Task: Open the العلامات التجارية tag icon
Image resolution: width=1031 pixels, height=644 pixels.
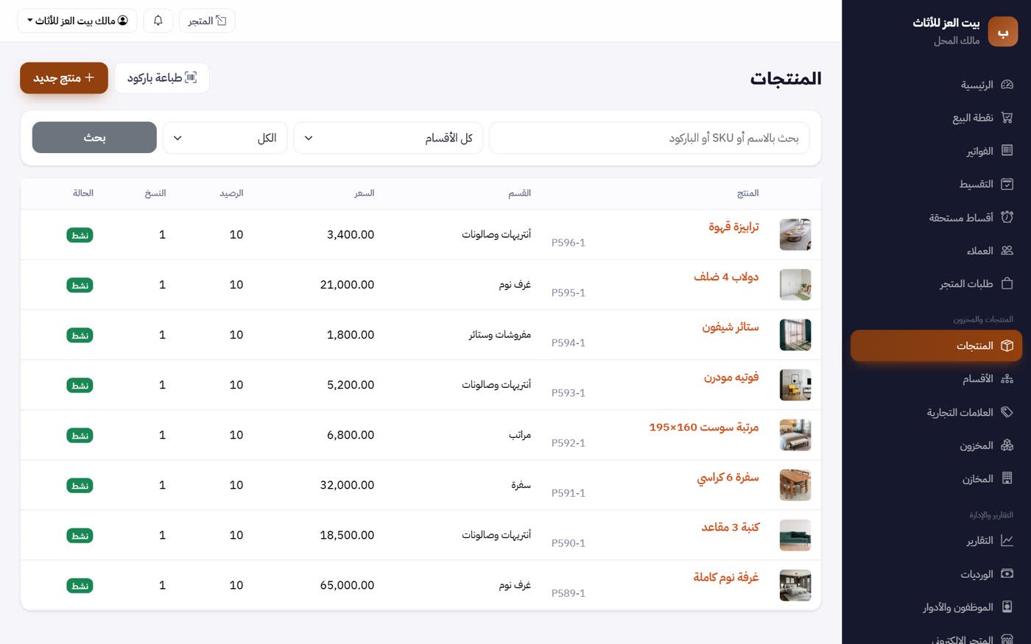Action: pos(1007,412)
